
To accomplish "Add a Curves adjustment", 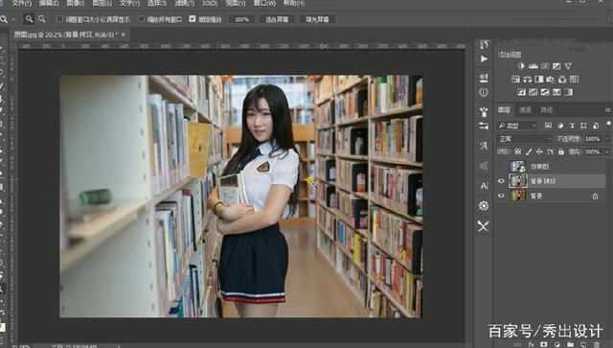I will 545,66.
